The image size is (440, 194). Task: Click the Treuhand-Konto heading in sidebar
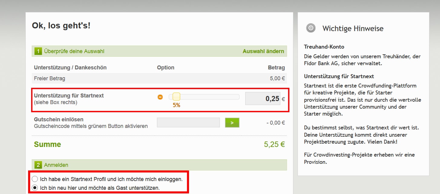point(324,47)
